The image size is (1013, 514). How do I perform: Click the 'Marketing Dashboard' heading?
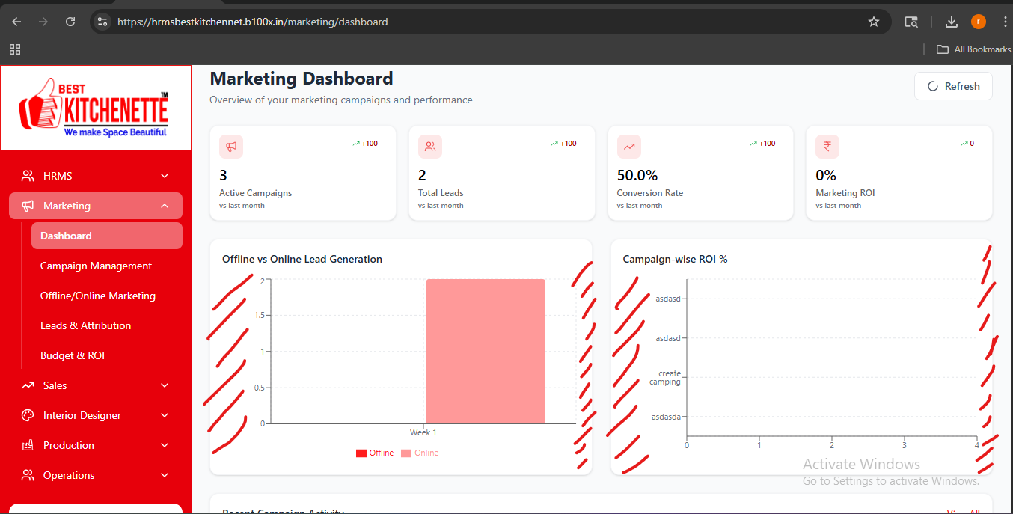302,79
